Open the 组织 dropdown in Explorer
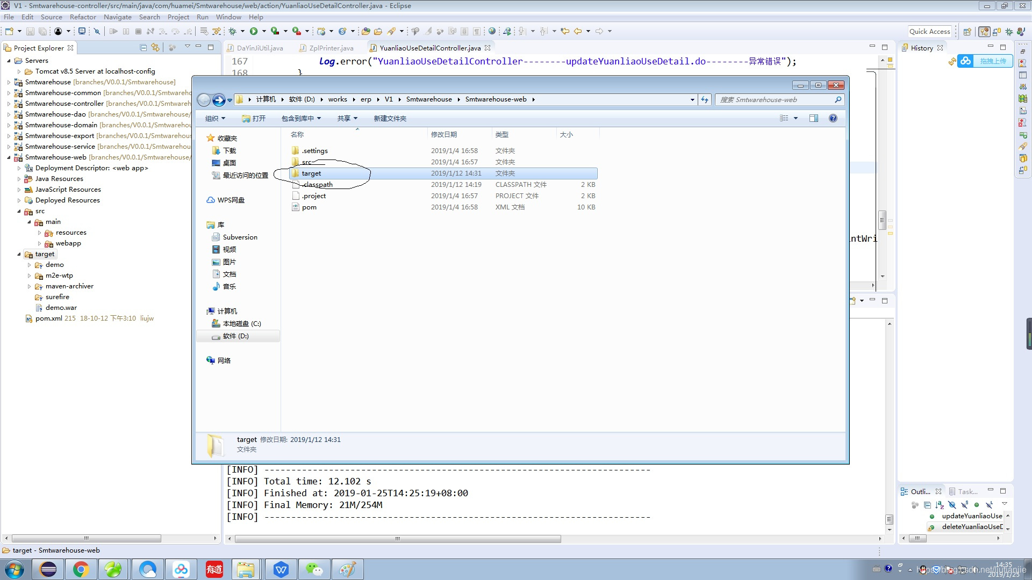This screenshot has width=1032, height=580. coord(215,118)
